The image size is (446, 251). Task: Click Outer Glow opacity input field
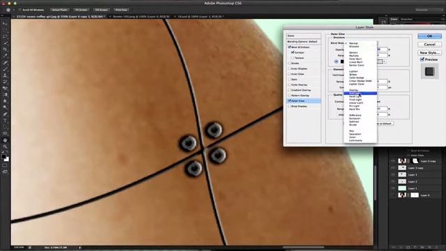(x=383, y=50)
